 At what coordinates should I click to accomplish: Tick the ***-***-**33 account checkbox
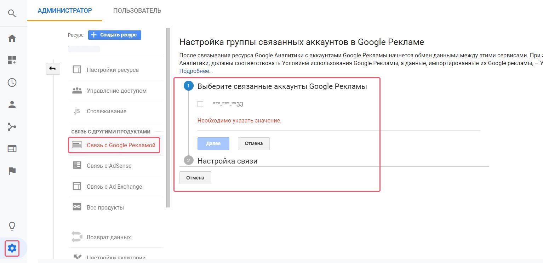click(200, 104)
